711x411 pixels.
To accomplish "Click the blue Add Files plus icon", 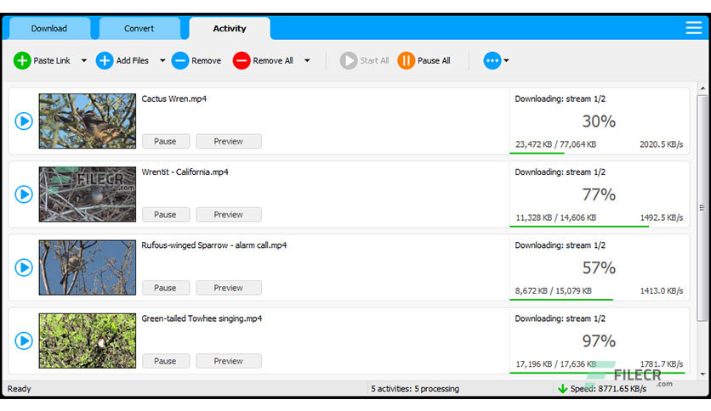I will (x=105, y=61).
